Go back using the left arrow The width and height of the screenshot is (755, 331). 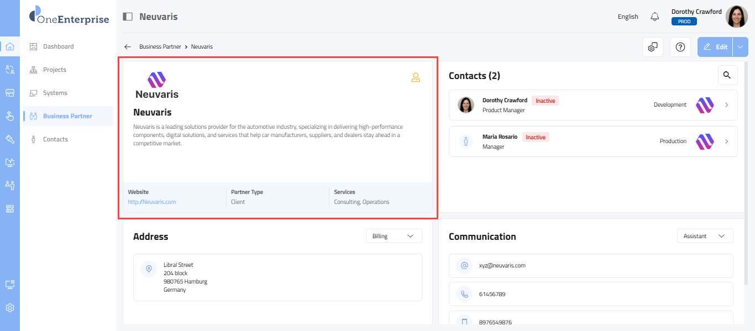(x=128, y=47)
